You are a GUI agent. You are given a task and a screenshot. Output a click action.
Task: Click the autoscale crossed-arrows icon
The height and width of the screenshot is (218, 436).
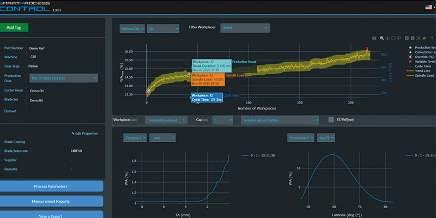(418, 38)
